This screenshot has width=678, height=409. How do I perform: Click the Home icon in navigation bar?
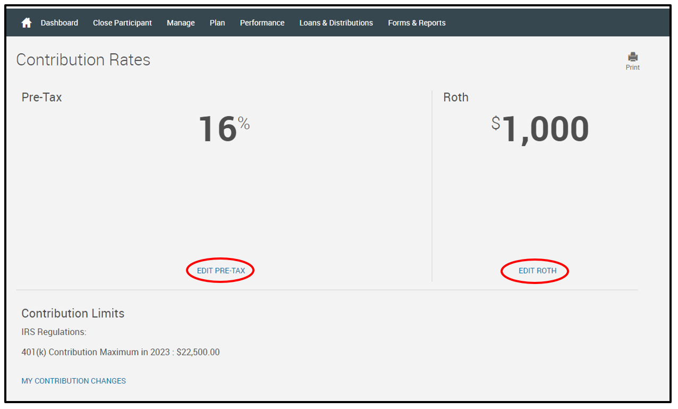(x=26, y=23)
